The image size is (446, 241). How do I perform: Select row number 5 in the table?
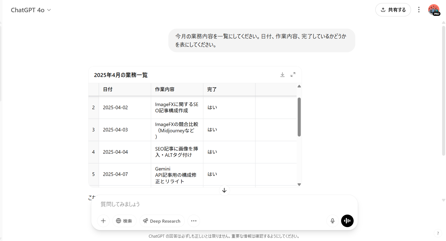click(93, 174)
